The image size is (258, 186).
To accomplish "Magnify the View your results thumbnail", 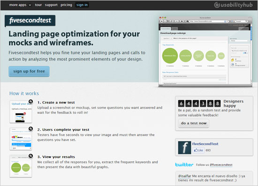I will click(30, 156).
